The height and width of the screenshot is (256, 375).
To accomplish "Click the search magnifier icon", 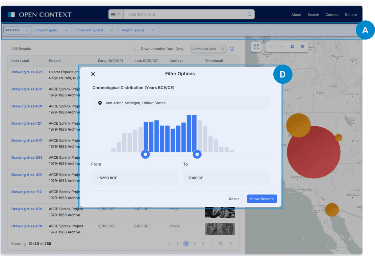I will pyautogui.click(x=249, y=14).
